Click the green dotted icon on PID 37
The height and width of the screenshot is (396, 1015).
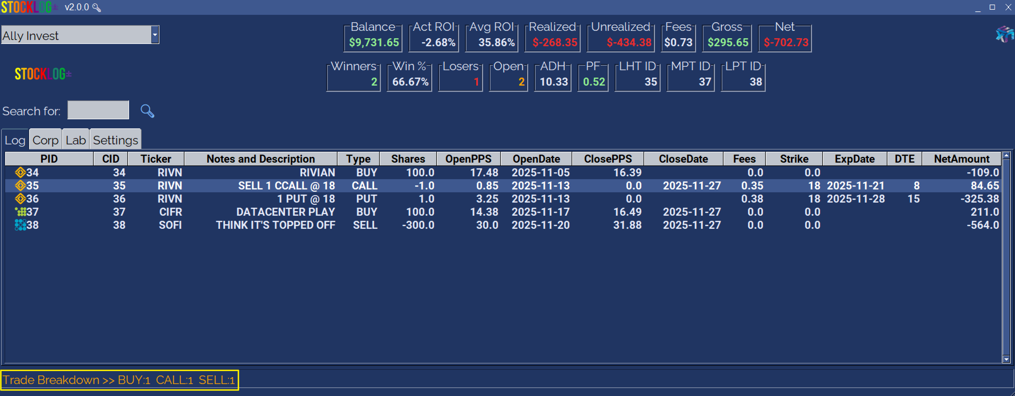[x=20, y=212]
